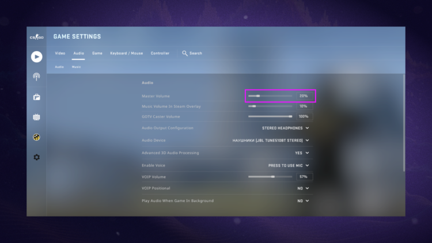Click the GOTV Caster Volume label
This screenshot has height=243, width=432.
pos(161,116)
